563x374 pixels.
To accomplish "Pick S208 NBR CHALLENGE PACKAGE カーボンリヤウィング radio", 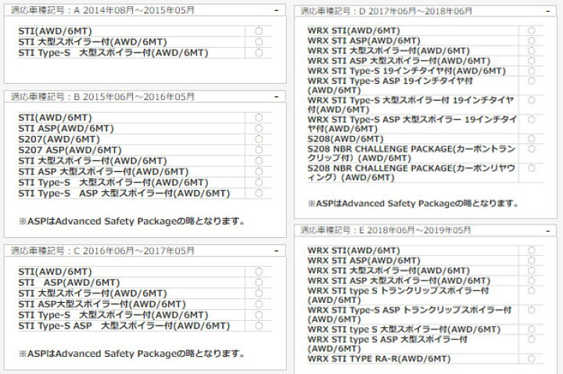I will click(x=532, y=168).
